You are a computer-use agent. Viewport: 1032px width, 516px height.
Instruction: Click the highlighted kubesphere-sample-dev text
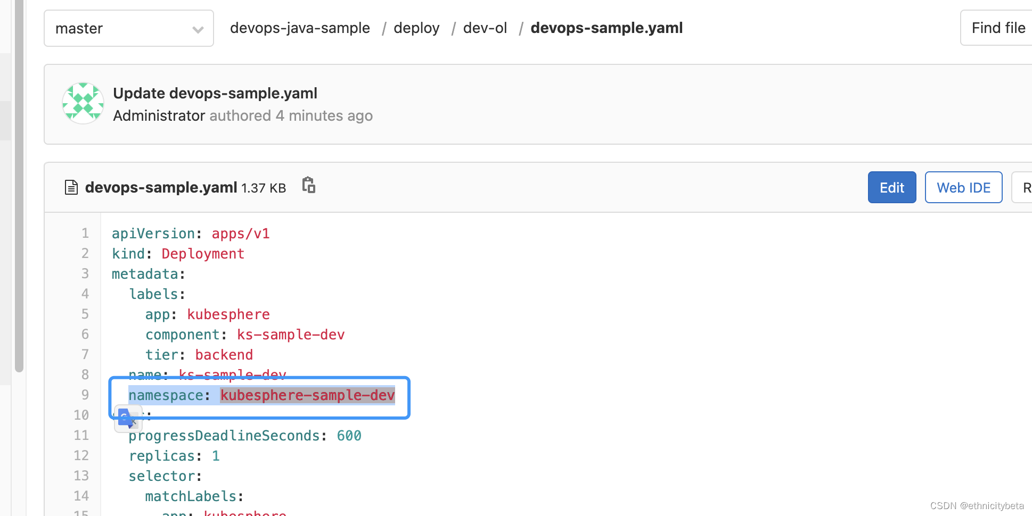point(307,395)
